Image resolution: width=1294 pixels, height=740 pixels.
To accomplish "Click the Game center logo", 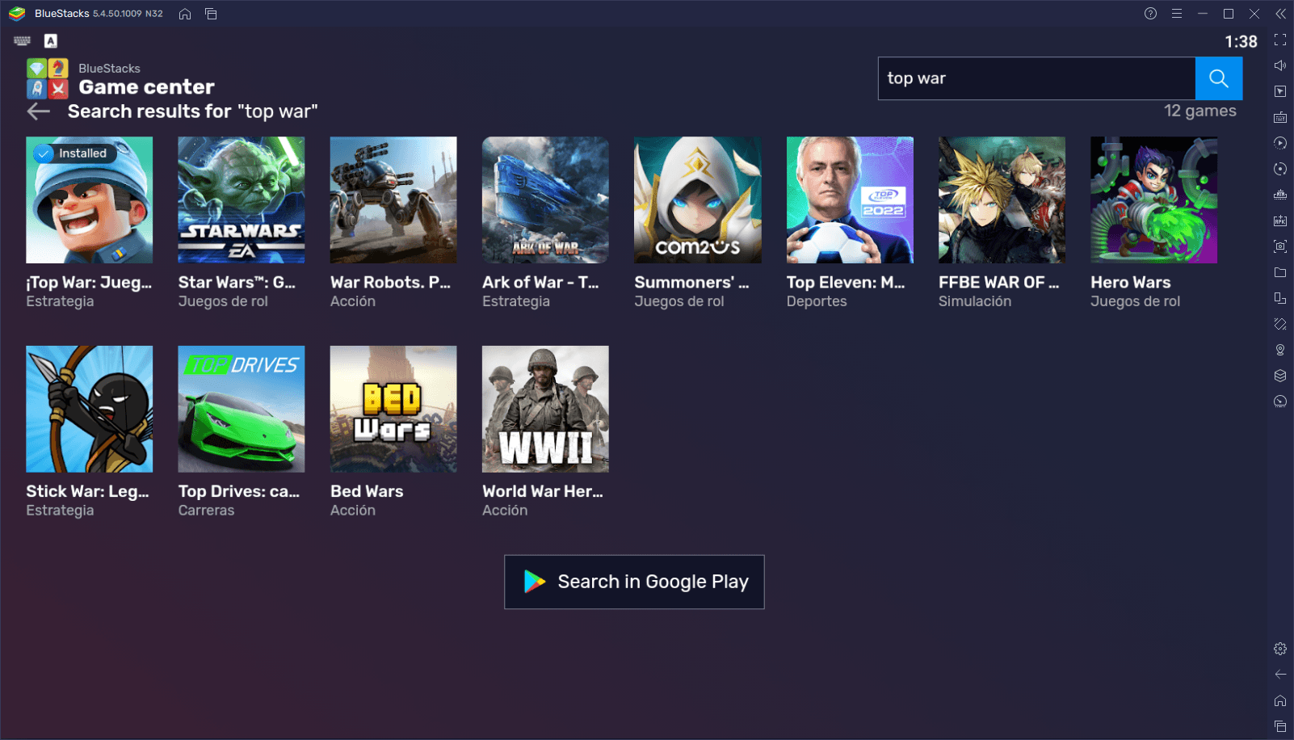I will tap(48, 78).
